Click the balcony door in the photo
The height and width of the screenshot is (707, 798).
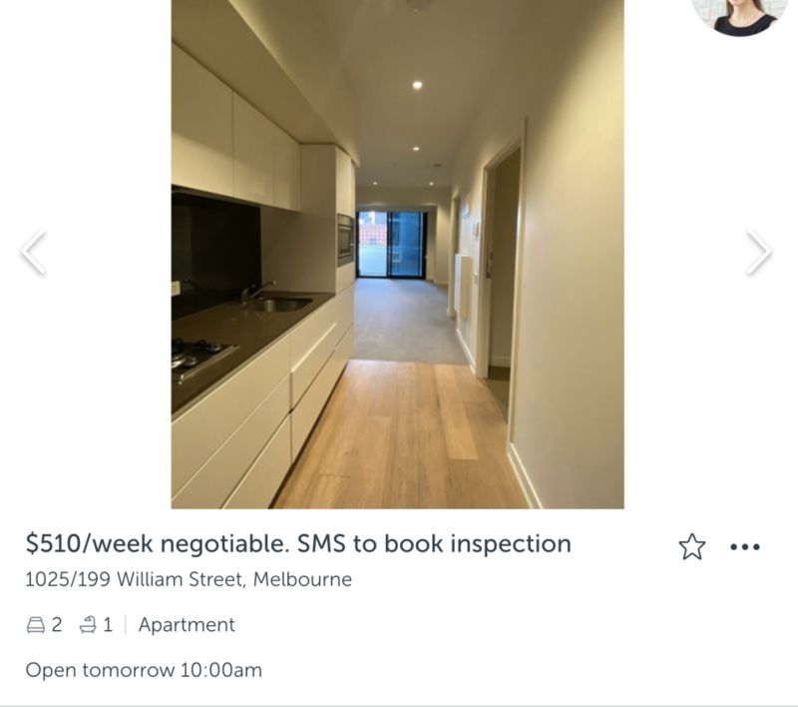coord(390,245)
